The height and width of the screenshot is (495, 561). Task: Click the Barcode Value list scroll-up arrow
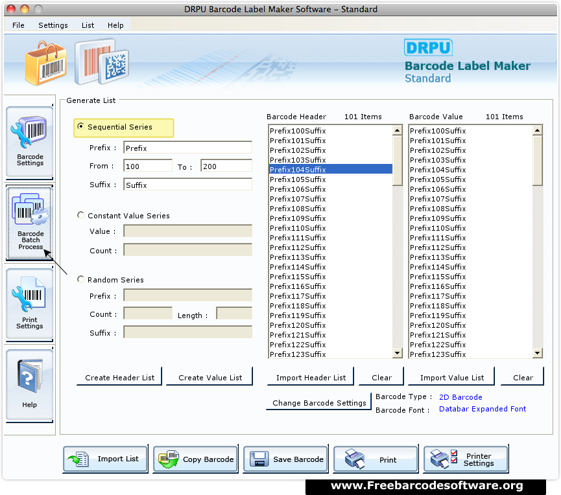click(538, 130)
